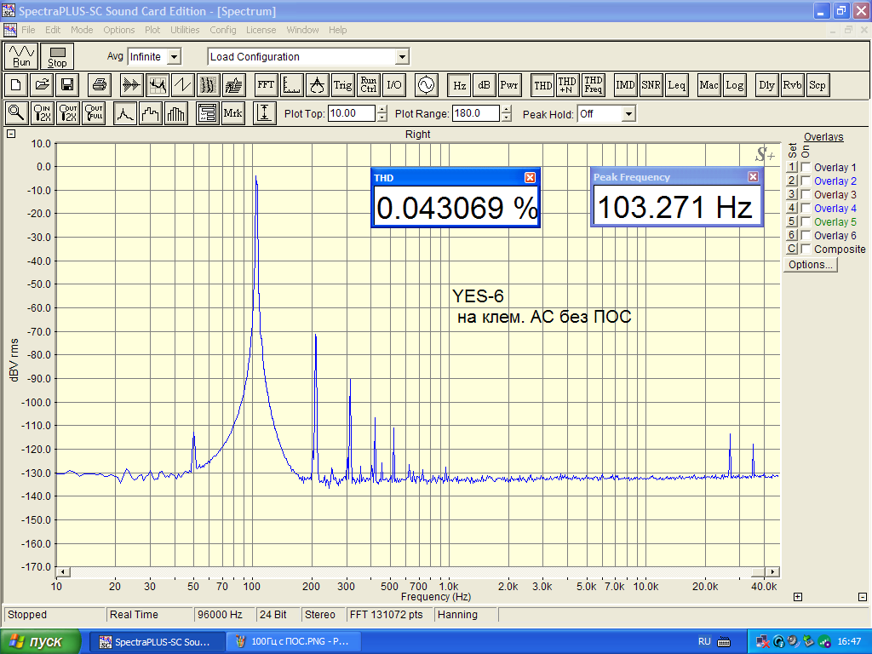Open the Rvb reverberation utility
872x654 pixels.
[792, 84]
